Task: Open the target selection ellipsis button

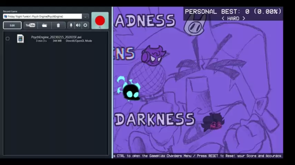Action: pyautogui.click(x=85, y=16)
